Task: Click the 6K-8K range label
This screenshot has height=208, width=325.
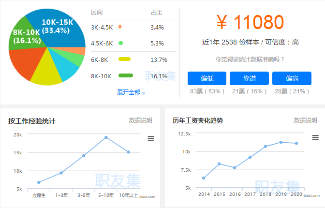Action: coord(100,59)
